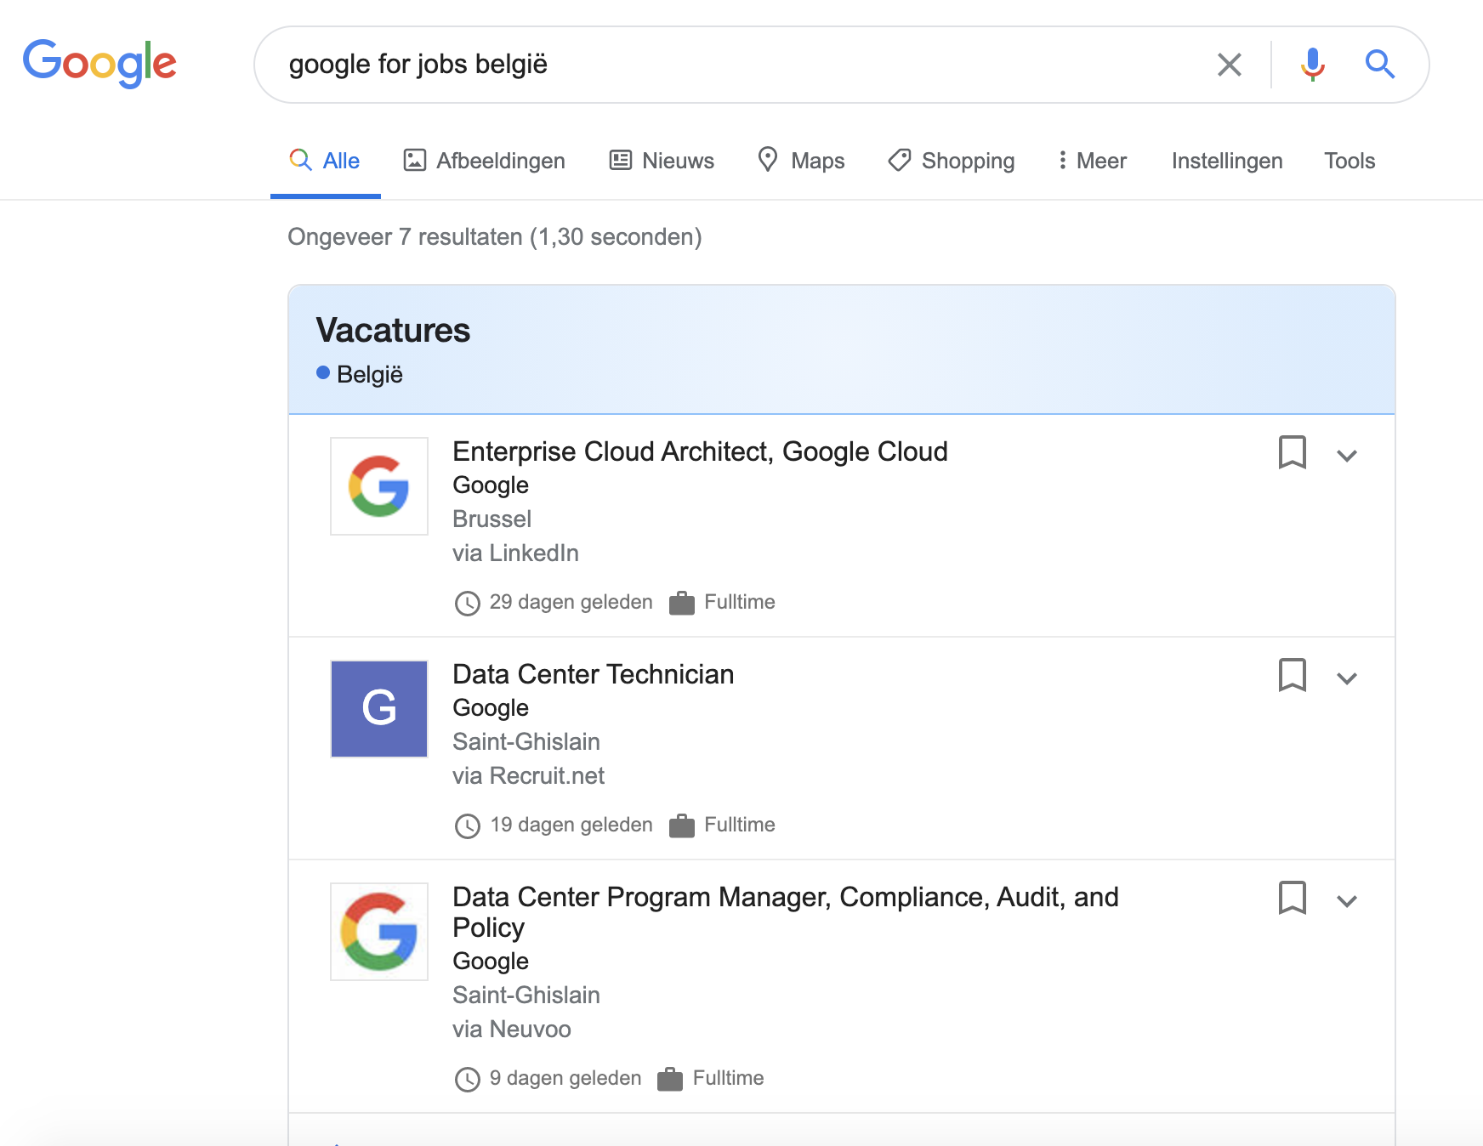The height and width of the screenshot is (1146, 1483).
Task: Click the Vacatures heading
Action: 393,330
